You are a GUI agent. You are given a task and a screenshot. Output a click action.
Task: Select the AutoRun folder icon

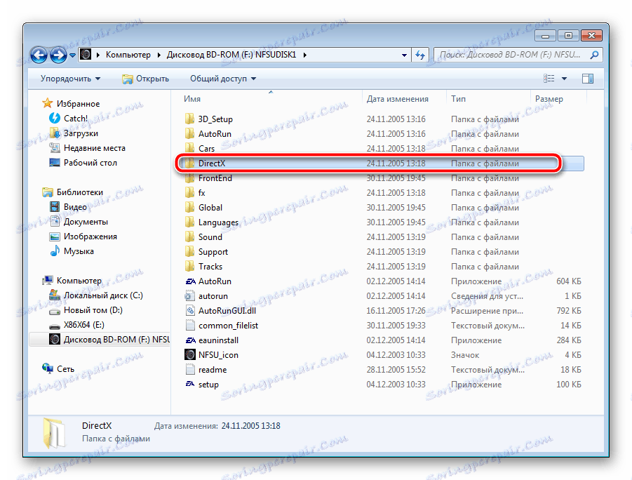tap(189, 133)
